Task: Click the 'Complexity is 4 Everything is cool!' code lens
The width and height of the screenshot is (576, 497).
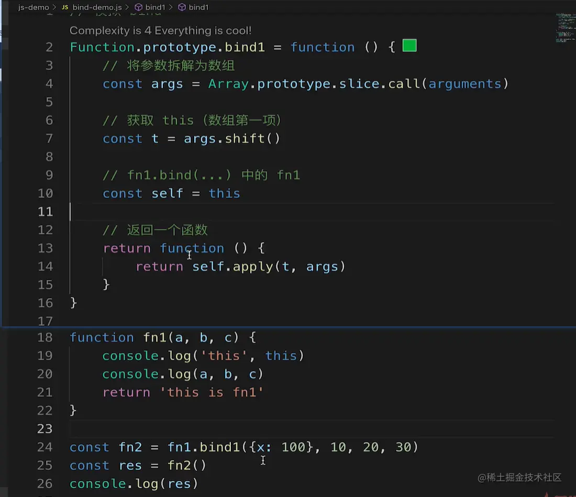Action: pos(161,30)
